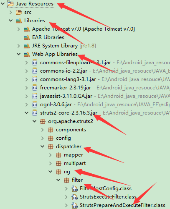This screenshot has width=170, height=209.
Task: Expand the StrutsPrepareAndExecuteFilter.class entry
Action: point(66,205)
